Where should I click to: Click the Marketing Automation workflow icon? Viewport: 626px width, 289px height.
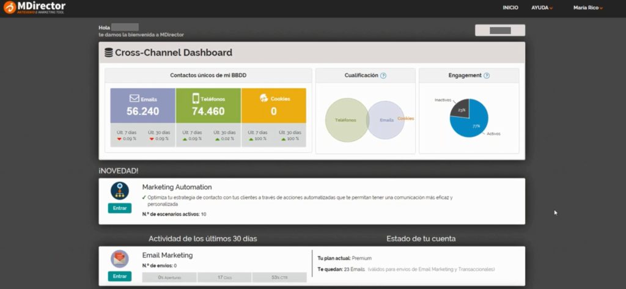(120, 191)
